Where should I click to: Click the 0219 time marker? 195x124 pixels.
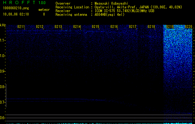click(x=170, y=27)
